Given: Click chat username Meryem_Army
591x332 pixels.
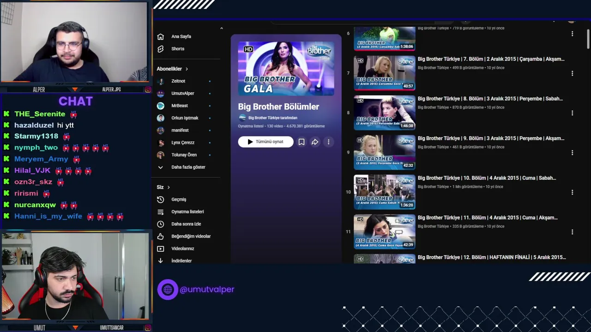Looking at the screenshot, I should (41, 159).
